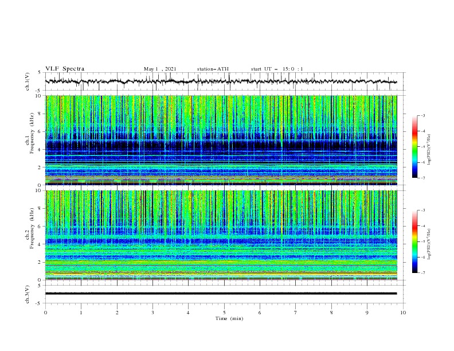Image resolution: width=454 pixels, height=351 pixels.
Task: Click the time axis tick label "1"
Action: [x=81, y=313]
